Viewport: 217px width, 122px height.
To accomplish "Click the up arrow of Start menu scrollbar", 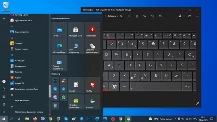I will [x=50, y=15].
